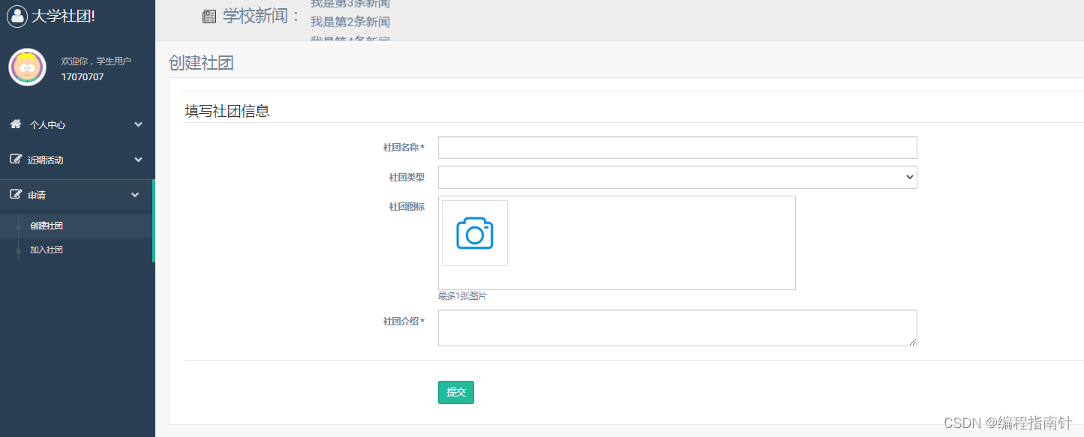The height and width of the screenshot is (437, 1084).
Task: Expand the 近期活动 chevron arrow
Action: (x=138, y=160)
